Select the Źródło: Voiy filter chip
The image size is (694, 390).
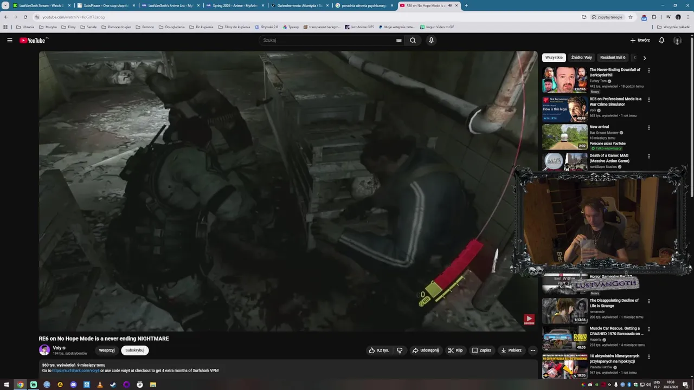(581, 57)
